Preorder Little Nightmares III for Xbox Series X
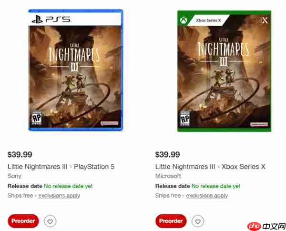This screenshot has height=231, width=286. click(171, 221)
